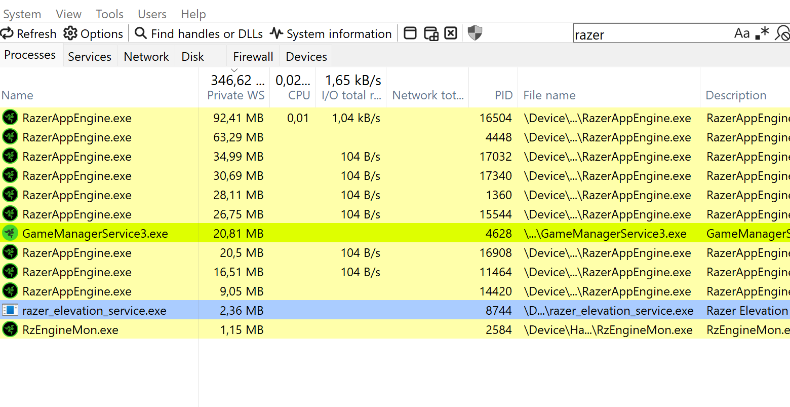Click the RzEngineMon.exe row icon

pos(10,329)
